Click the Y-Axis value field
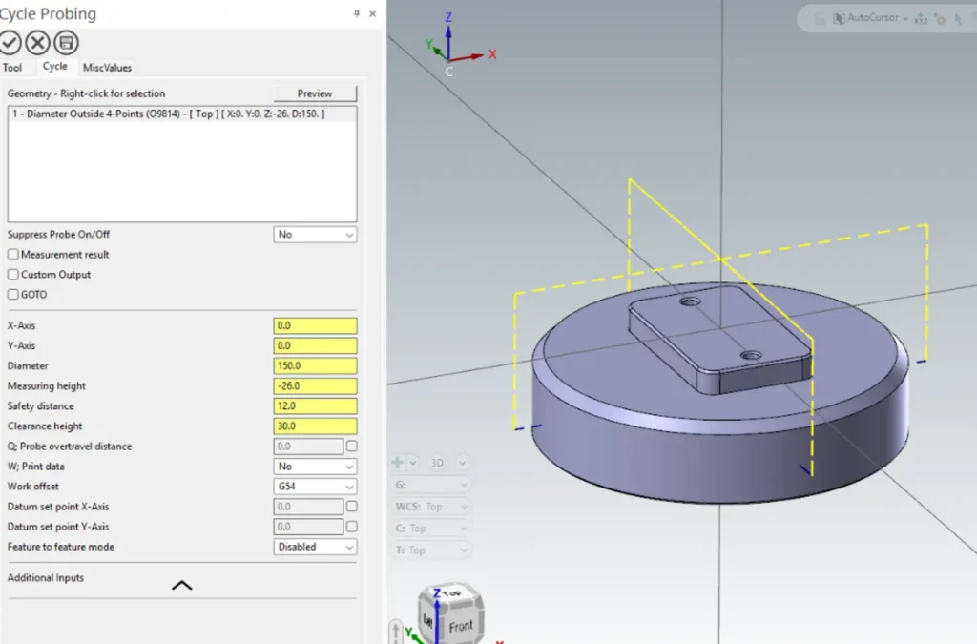This screenshot has width=977, height=644. 315,345
